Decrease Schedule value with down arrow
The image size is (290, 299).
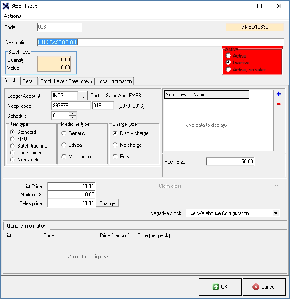72,118
